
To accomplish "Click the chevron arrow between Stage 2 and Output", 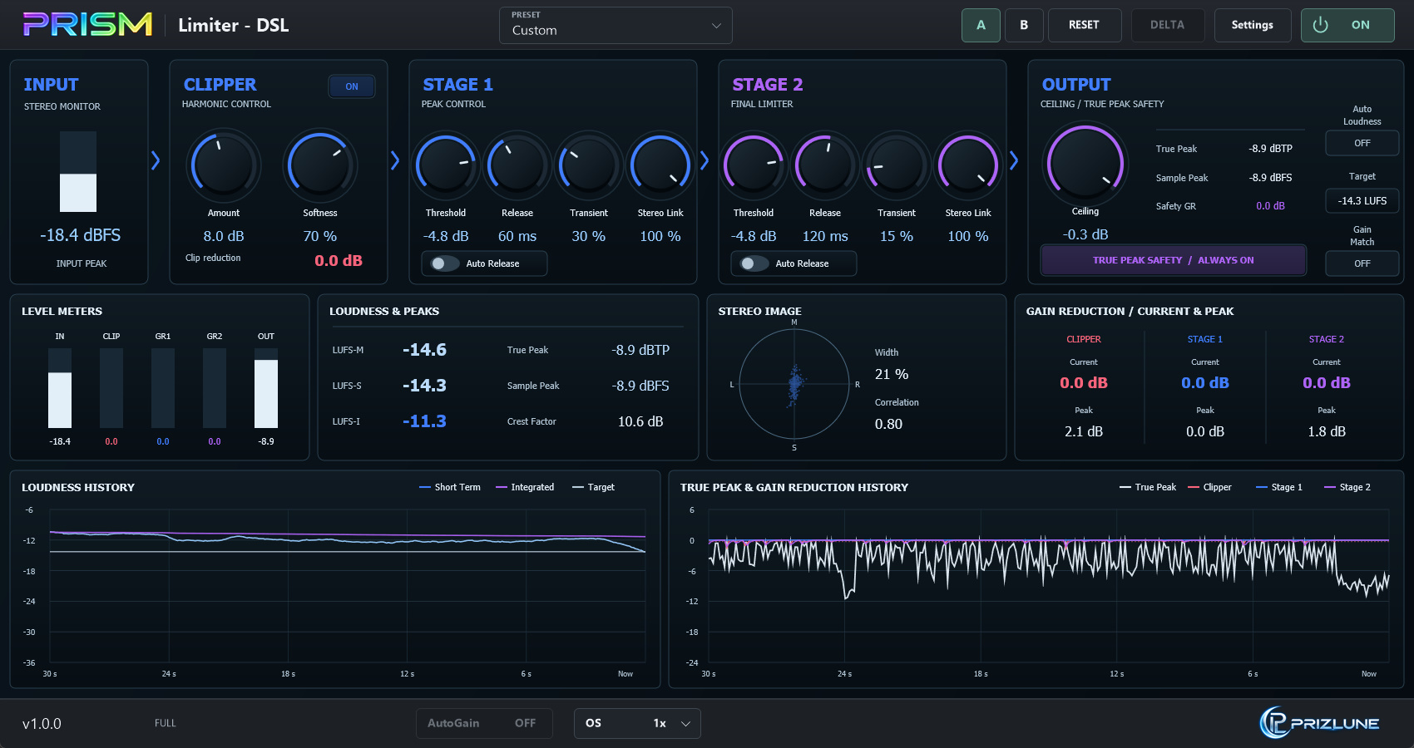I will (x=1014, y=160).
